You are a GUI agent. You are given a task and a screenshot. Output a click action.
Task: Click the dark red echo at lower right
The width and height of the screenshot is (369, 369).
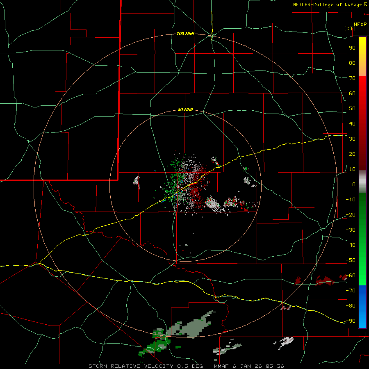(x=325, y=281)
